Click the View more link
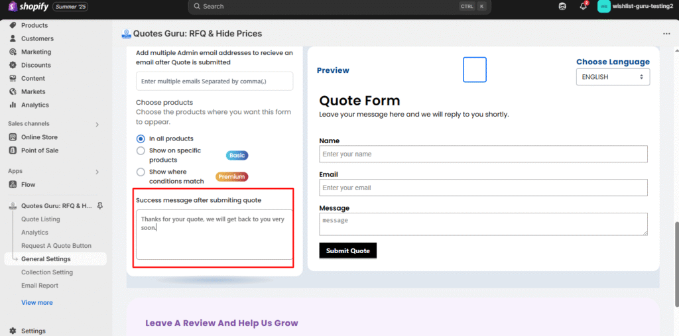 tap(36, 303)
